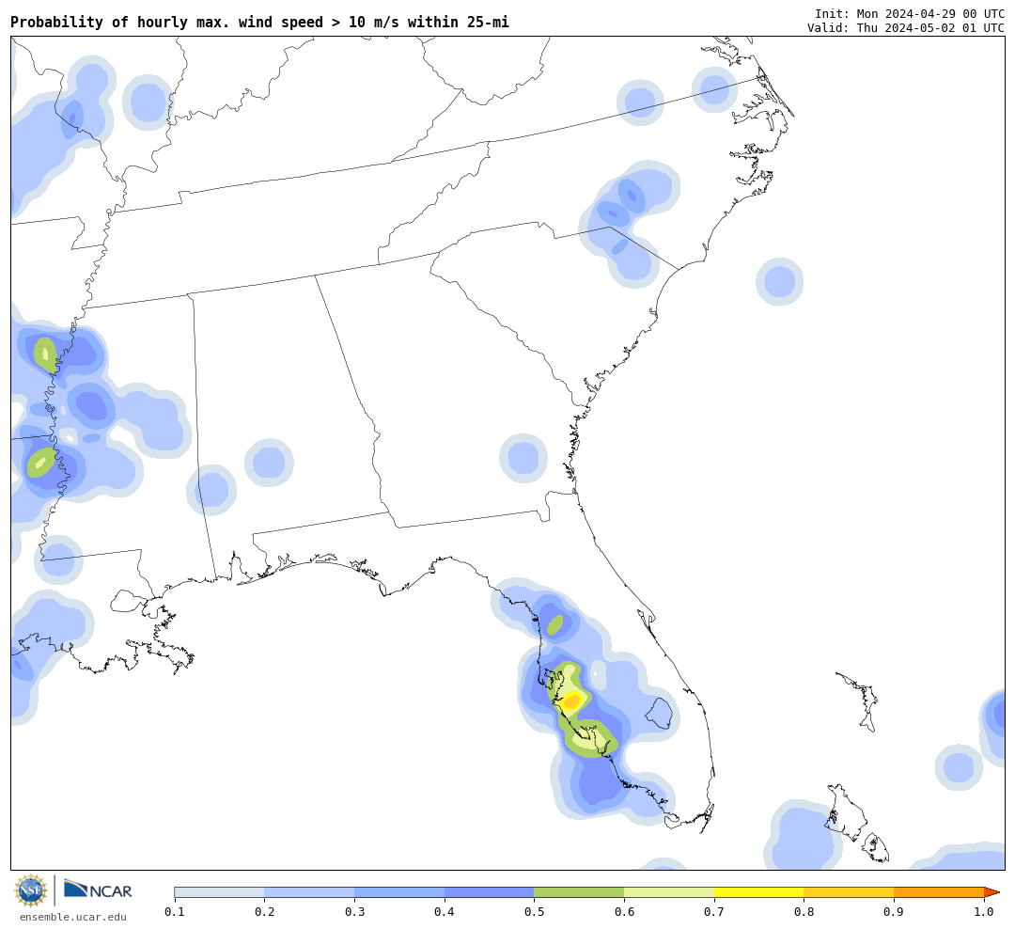Click the 0.9–1.0 orange colorbar segment
The height and width of the screenshot is (929, 1015).
pos(939,892)
